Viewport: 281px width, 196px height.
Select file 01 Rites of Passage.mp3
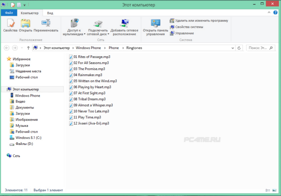point(90,57)
